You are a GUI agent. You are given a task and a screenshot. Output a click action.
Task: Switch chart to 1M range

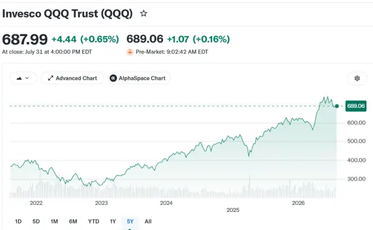(x=54, y=221)
